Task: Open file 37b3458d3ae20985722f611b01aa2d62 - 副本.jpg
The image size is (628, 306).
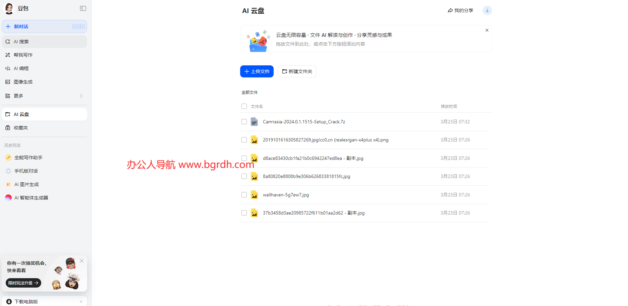Action: tap(313, 213)
